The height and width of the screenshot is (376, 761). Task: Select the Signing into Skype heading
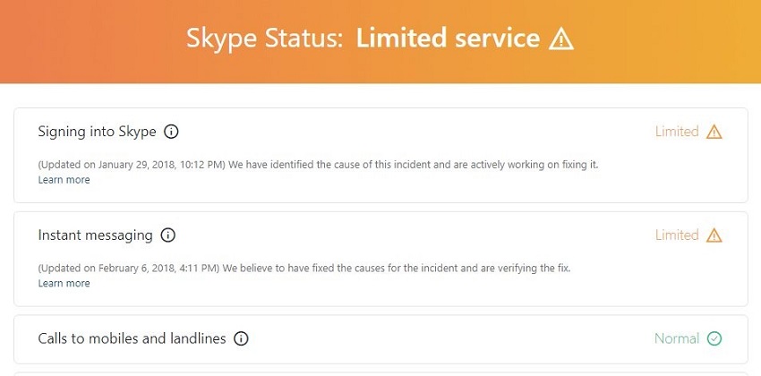coord(97,132)
